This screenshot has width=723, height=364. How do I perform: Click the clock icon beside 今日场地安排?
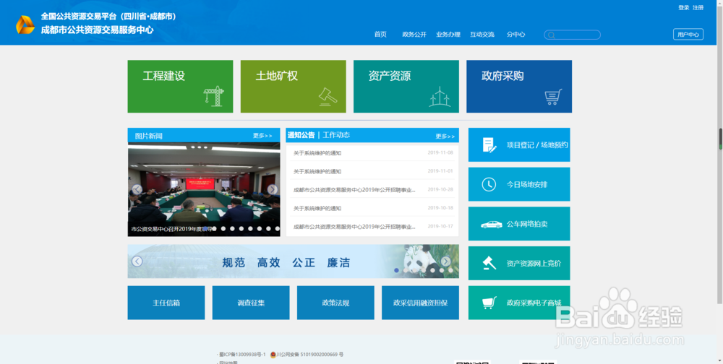(x=489, y=184)
